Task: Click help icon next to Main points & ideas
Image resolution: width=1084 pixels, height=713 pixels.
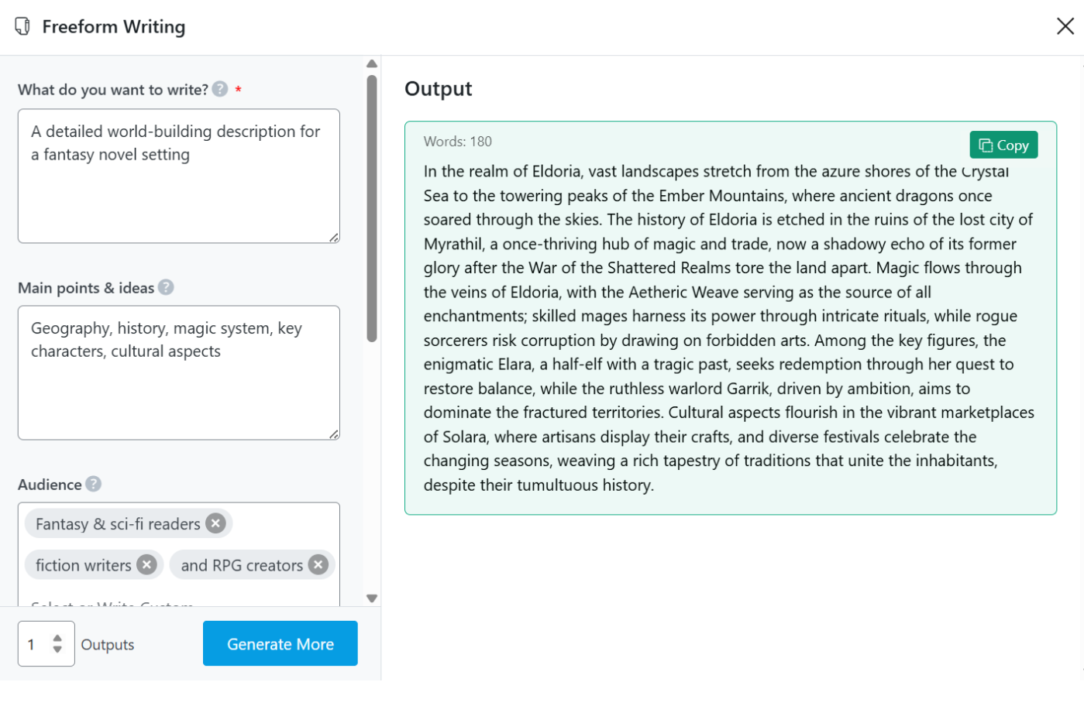Action: [166, 287]
